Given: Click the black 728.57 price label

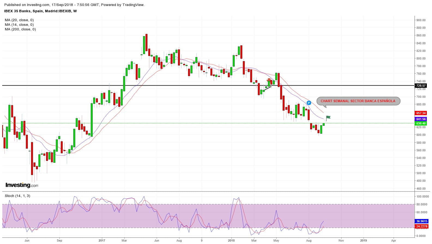Looking at the screenshot, I should click(421, 86).
